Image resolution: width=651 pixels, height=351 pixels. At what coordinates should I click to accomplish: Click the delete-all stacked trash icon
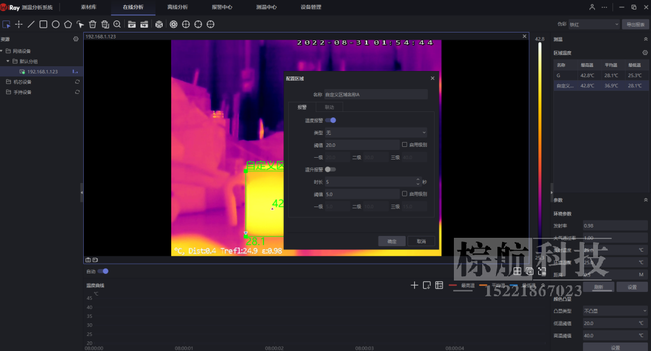[x=105, y=25]
